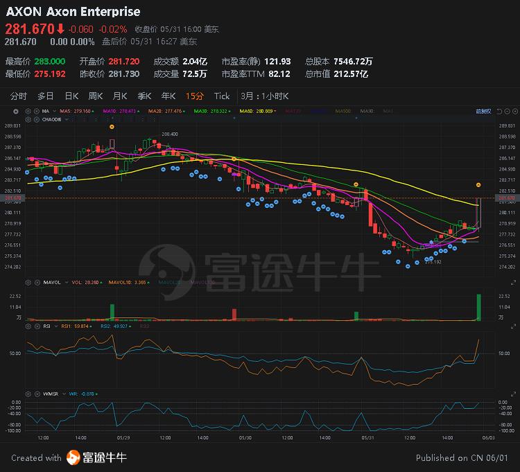Expand the WMSR panel with its fullscreen icon
The width and height of the screenshot is (520, 472).
click(x=513, y=394)
